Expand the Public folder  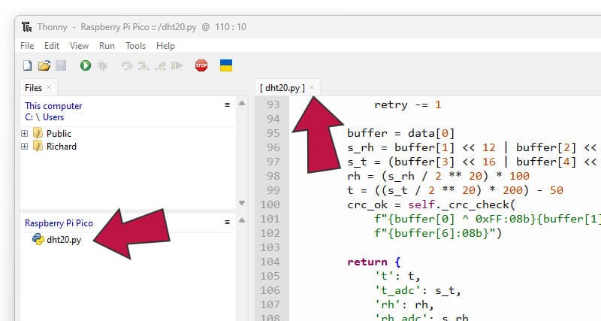[x=25, y=134]
